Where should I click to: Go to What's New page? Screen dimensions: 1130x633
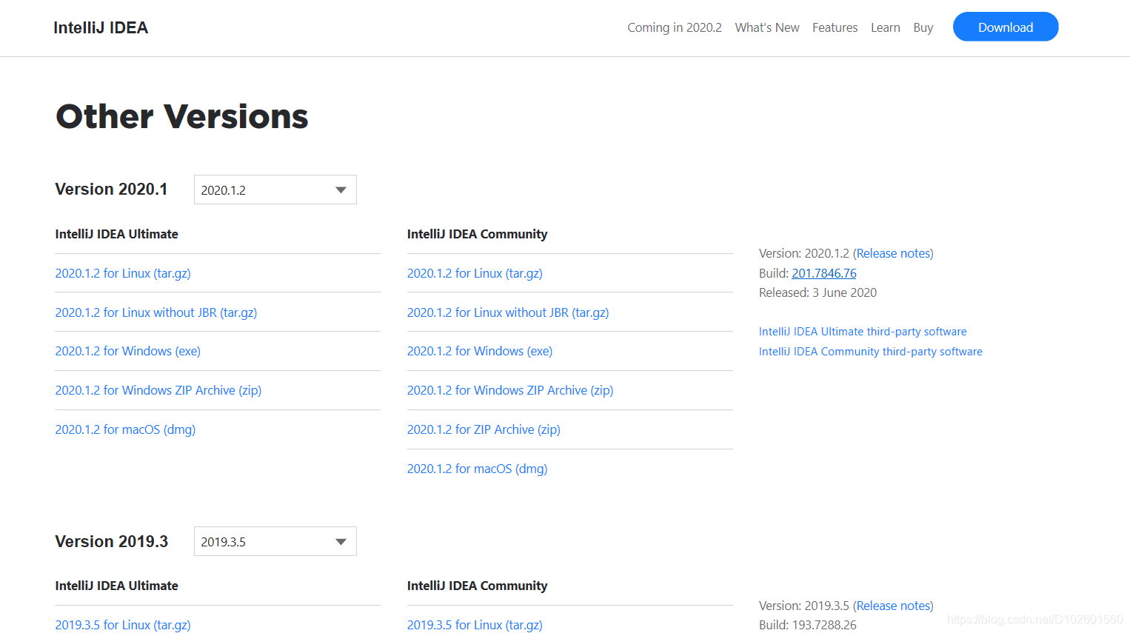(x=767, y=27)
